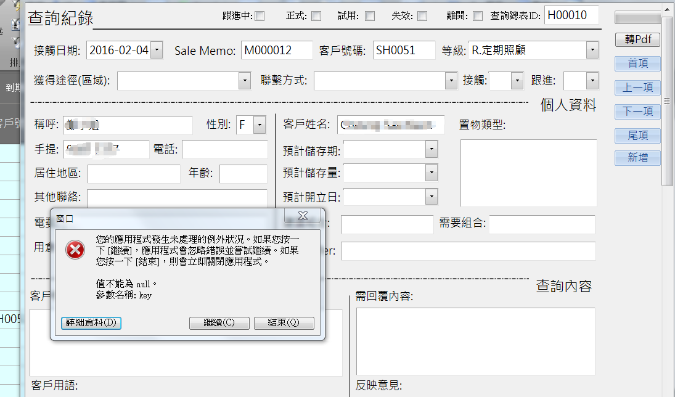Click the Sale Memo field M000012
675x397 pixels.
(x=276, y=50)
